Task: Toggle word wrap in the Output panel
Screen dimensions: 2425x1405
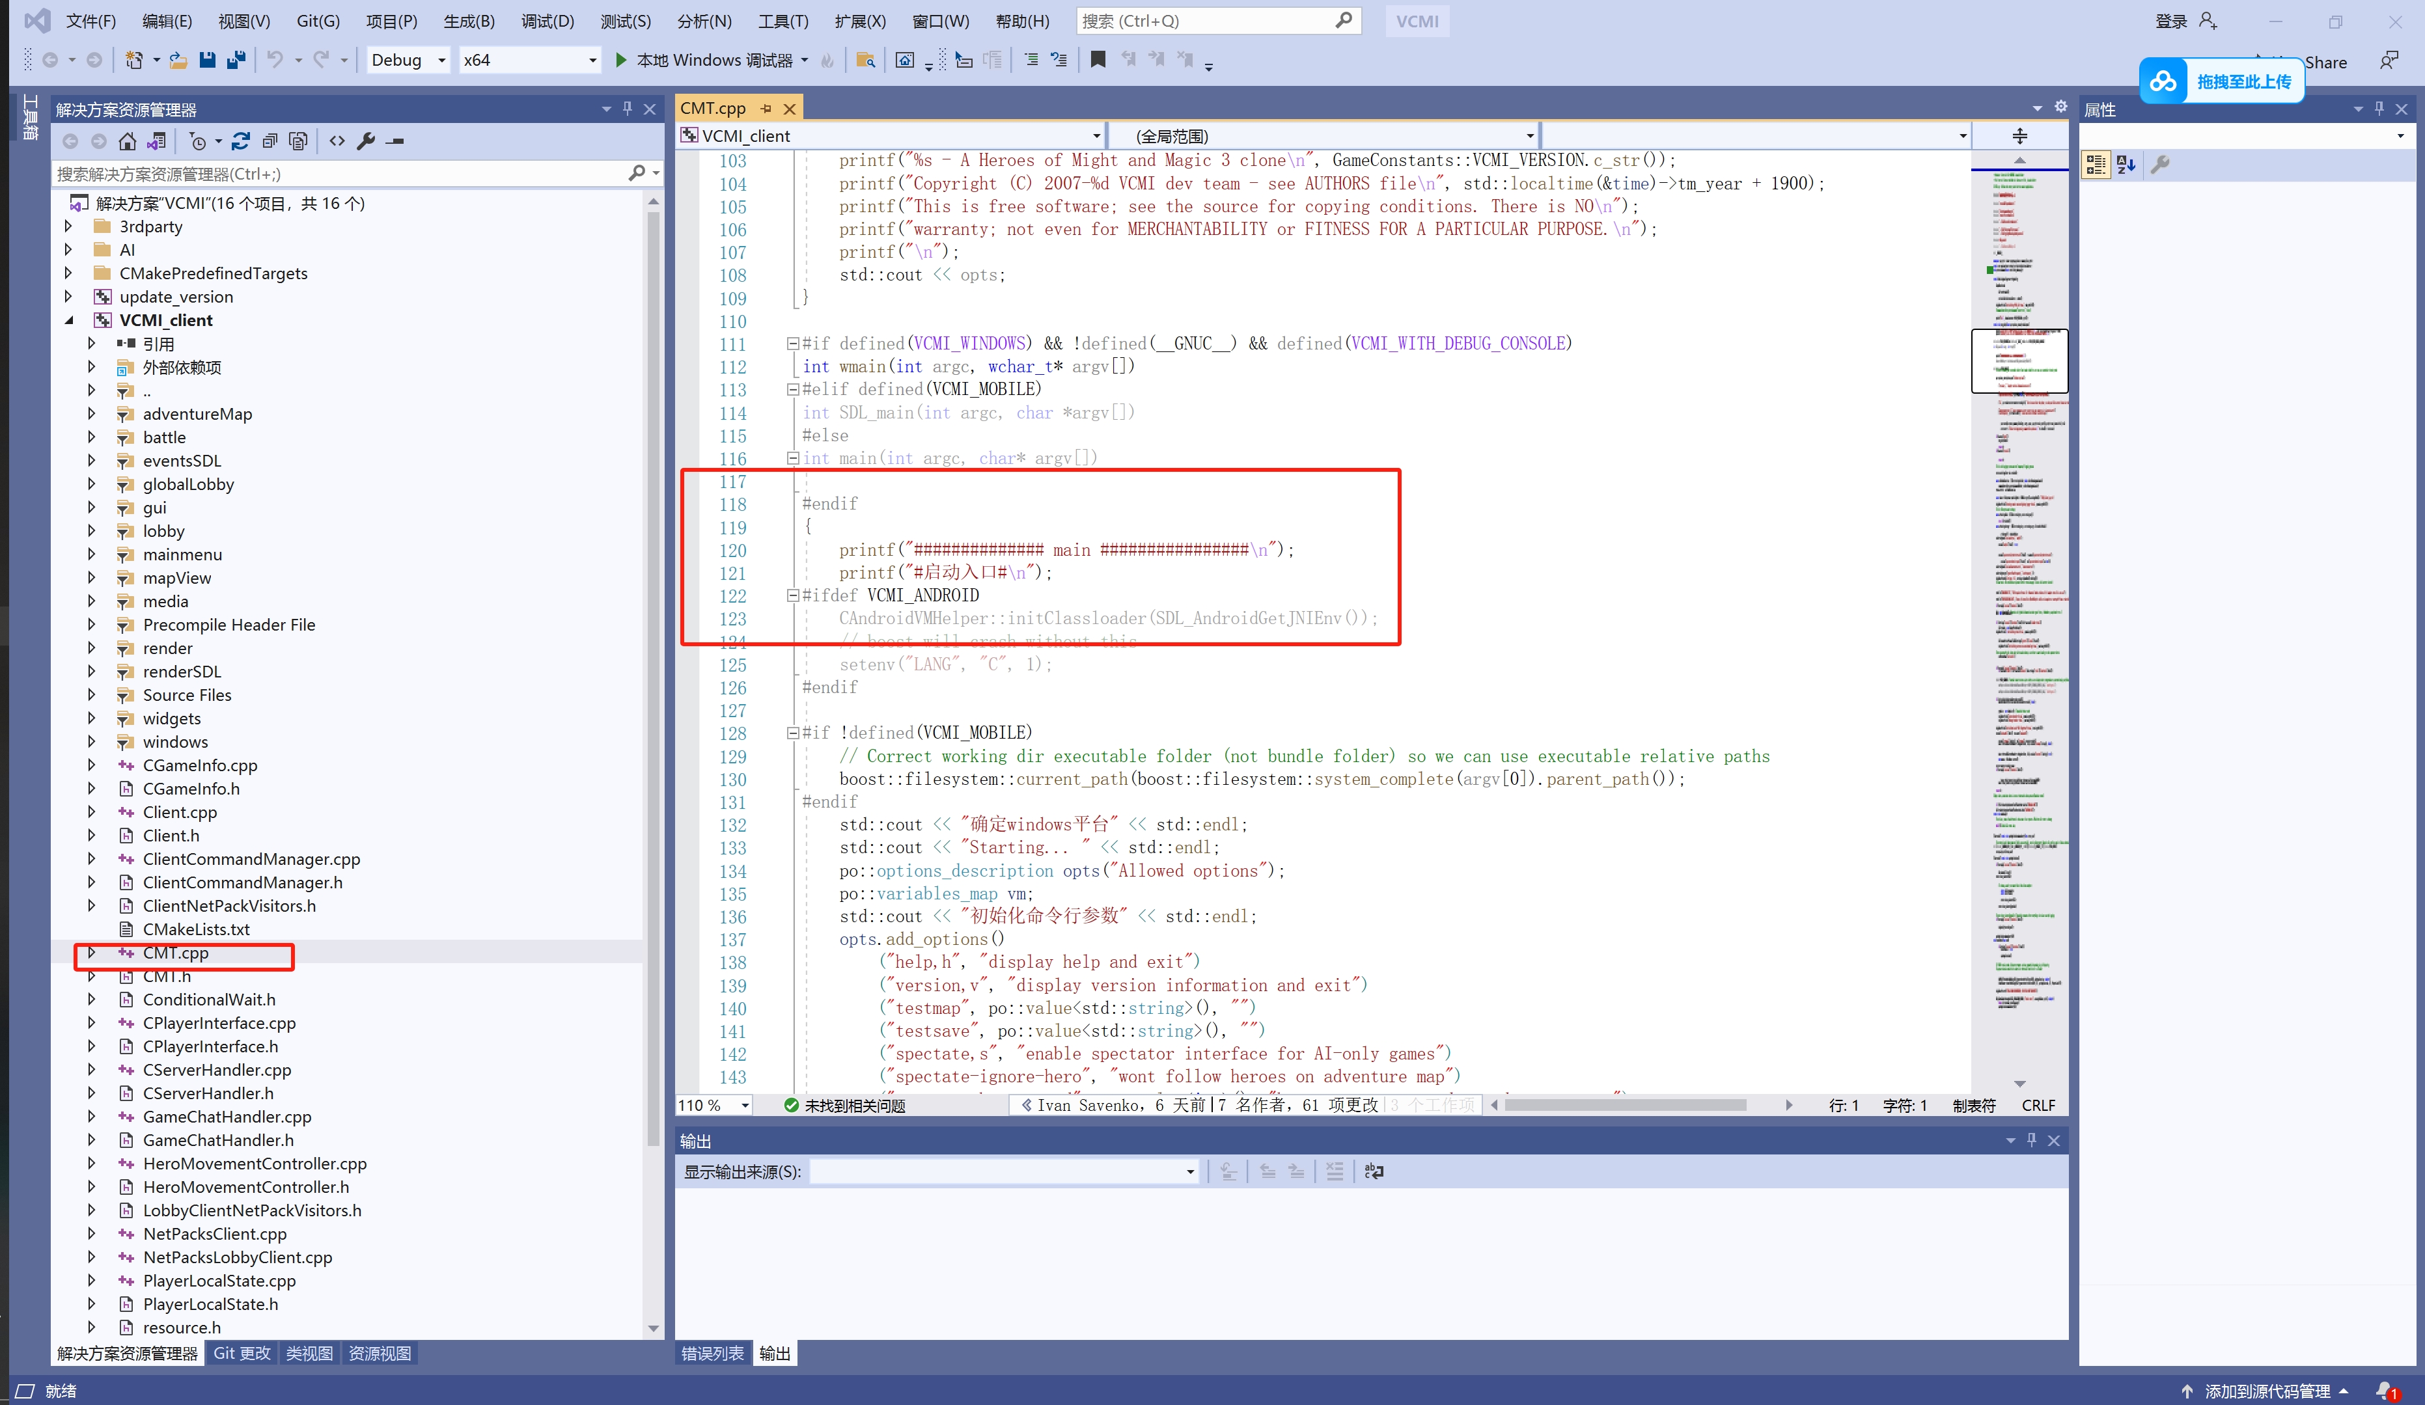Action: coord(1374,1171)
